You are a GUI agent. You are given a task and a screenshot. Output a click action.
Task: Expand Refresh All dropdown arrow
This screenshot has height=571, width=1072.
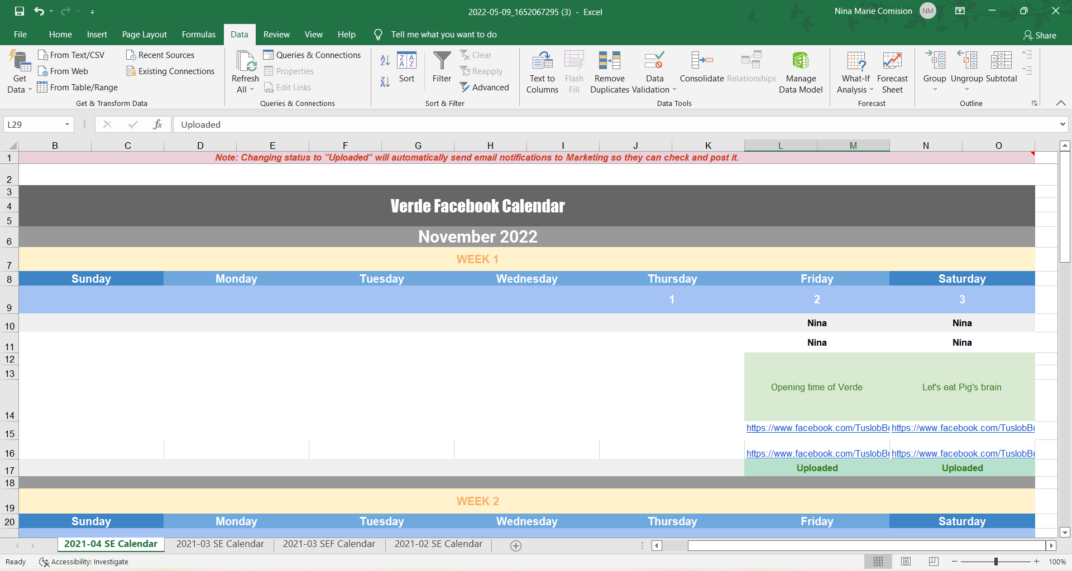(x=251, y=90)
